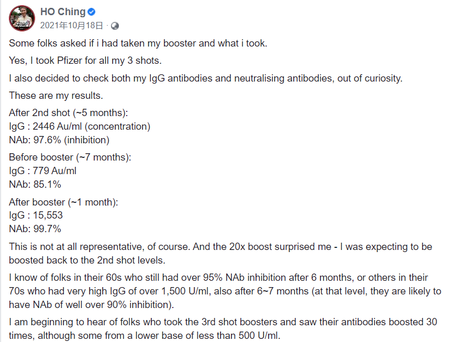The width and height of the screenshot is (454, 342).
Task: Open the HO Ching profile name link
Action: pos(63,12)
